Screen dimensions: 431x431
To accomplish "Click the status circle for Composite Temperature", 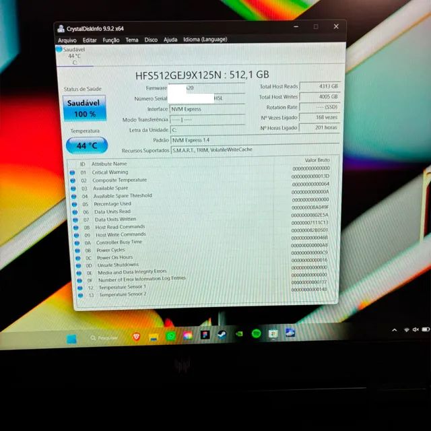I will coord(73,180).
